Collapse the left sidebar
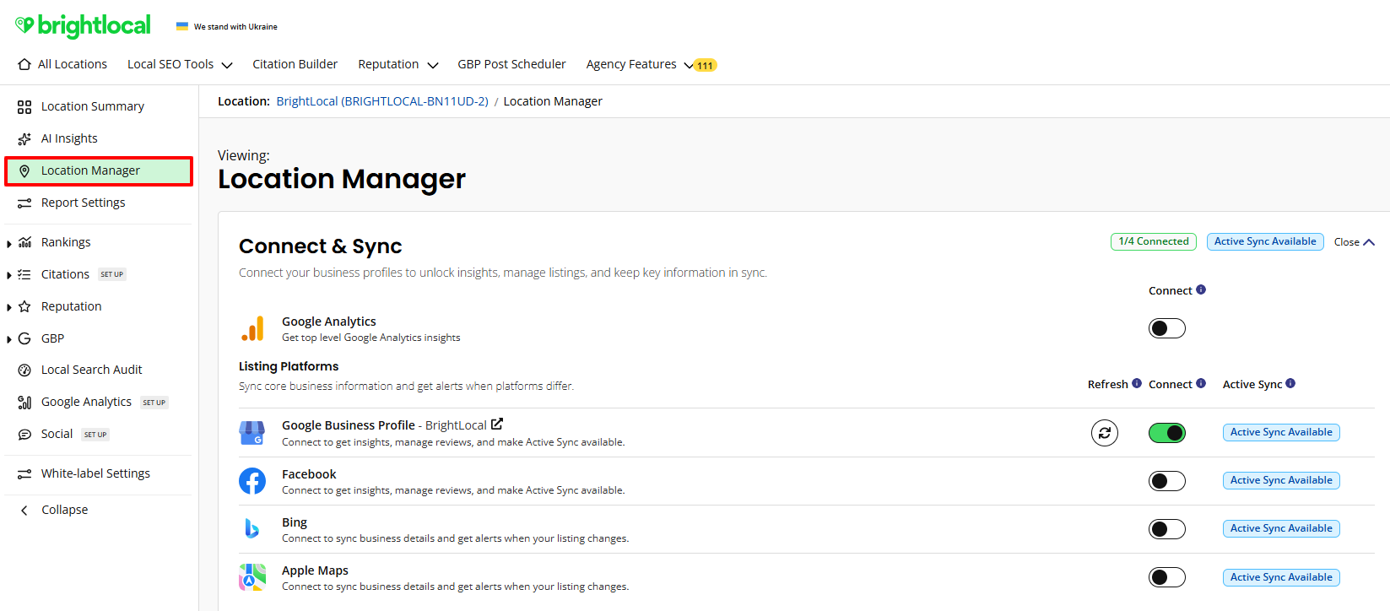Image resolution: width=1390 pixels, height=611 pixels. click(54, 510)
